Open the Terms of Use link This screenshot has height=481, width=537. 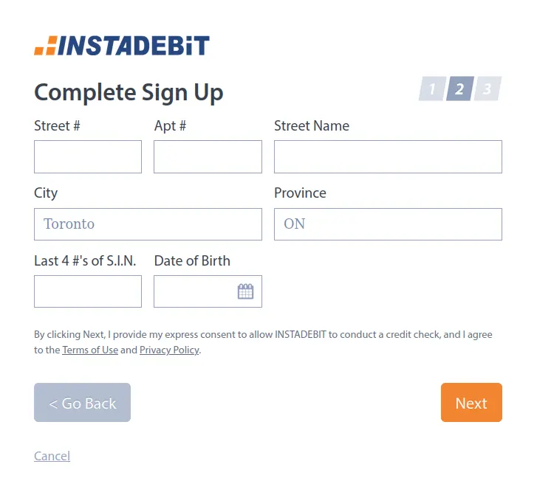[x=90, y=350]
